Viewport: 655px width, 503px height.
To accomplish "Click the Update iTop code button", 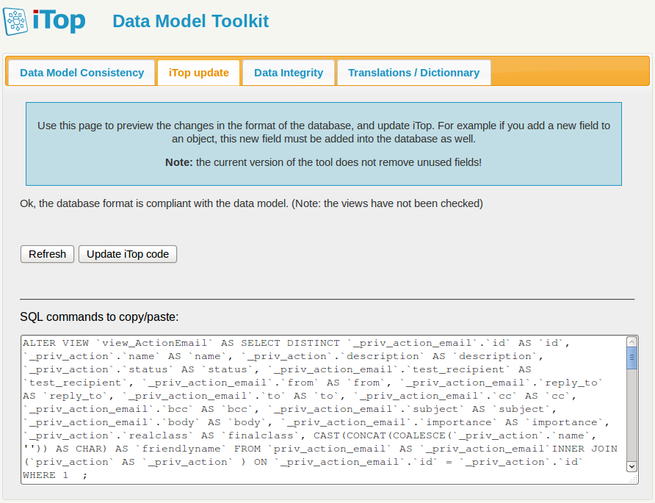I will tap(128, 254).
